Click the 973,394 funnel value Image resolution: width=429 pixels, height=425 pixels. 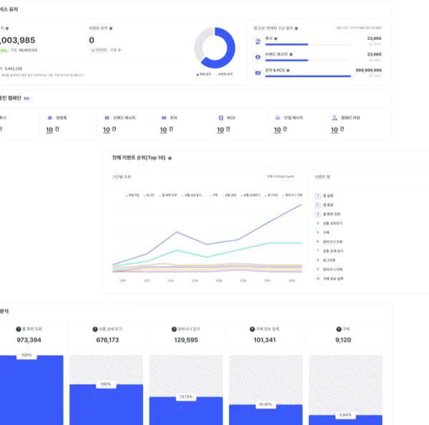point(29,340)
